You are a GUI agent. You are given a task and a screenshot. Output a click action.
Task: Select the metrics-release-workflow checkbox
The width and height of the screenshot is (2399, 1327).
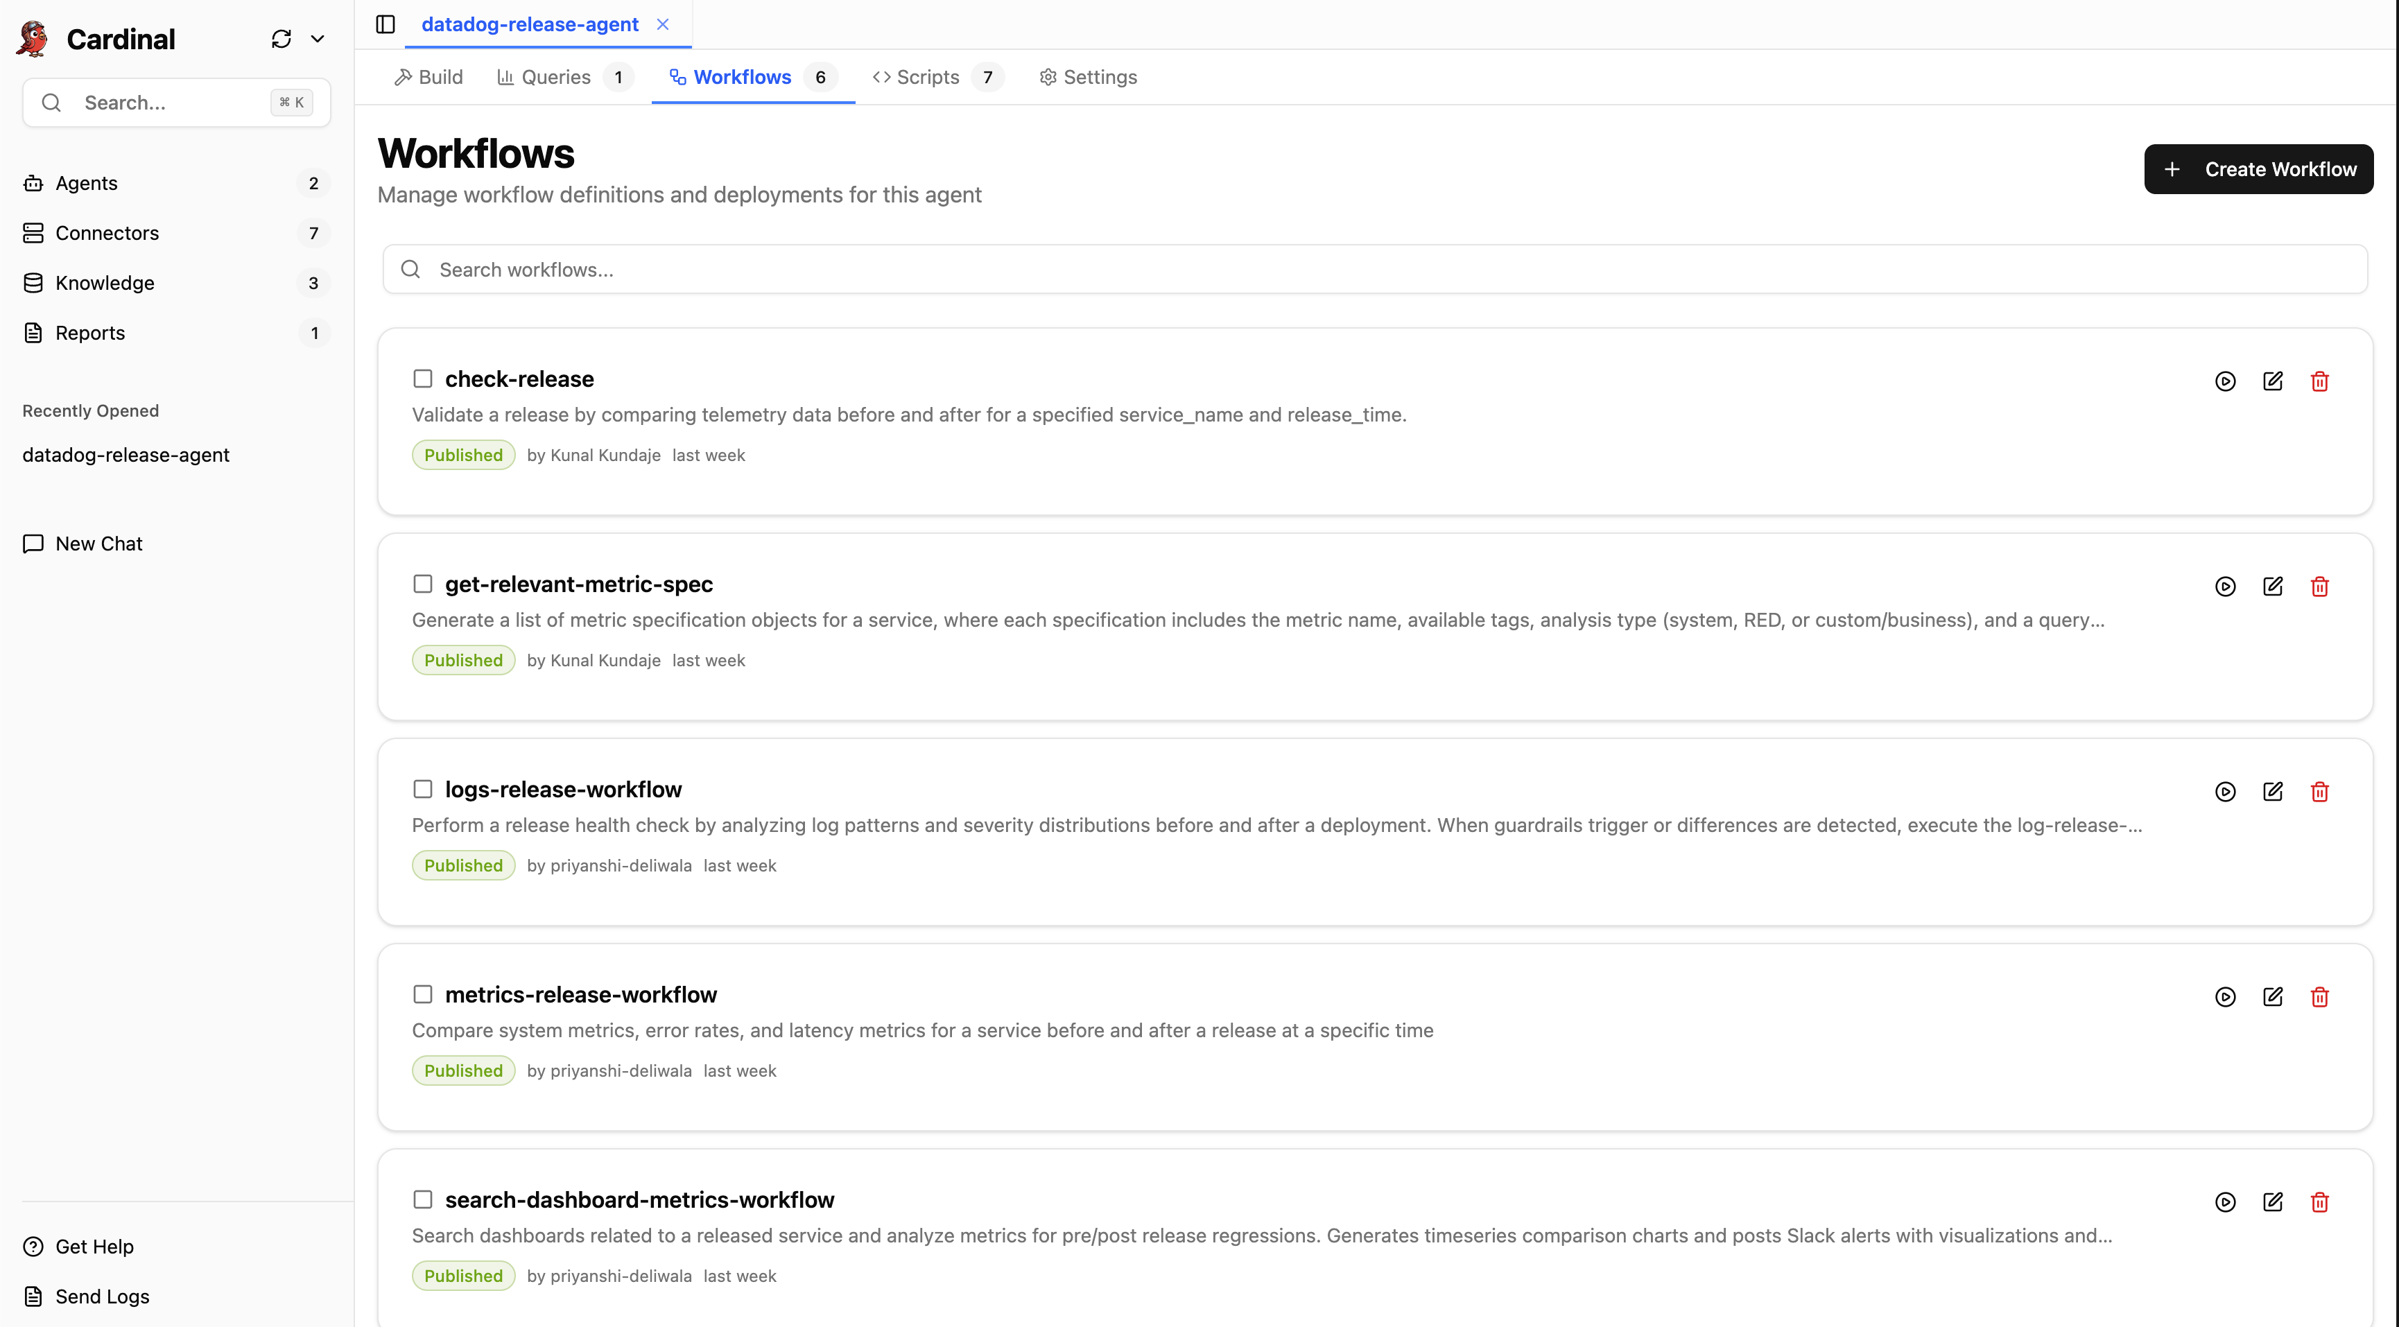point(423,994)
